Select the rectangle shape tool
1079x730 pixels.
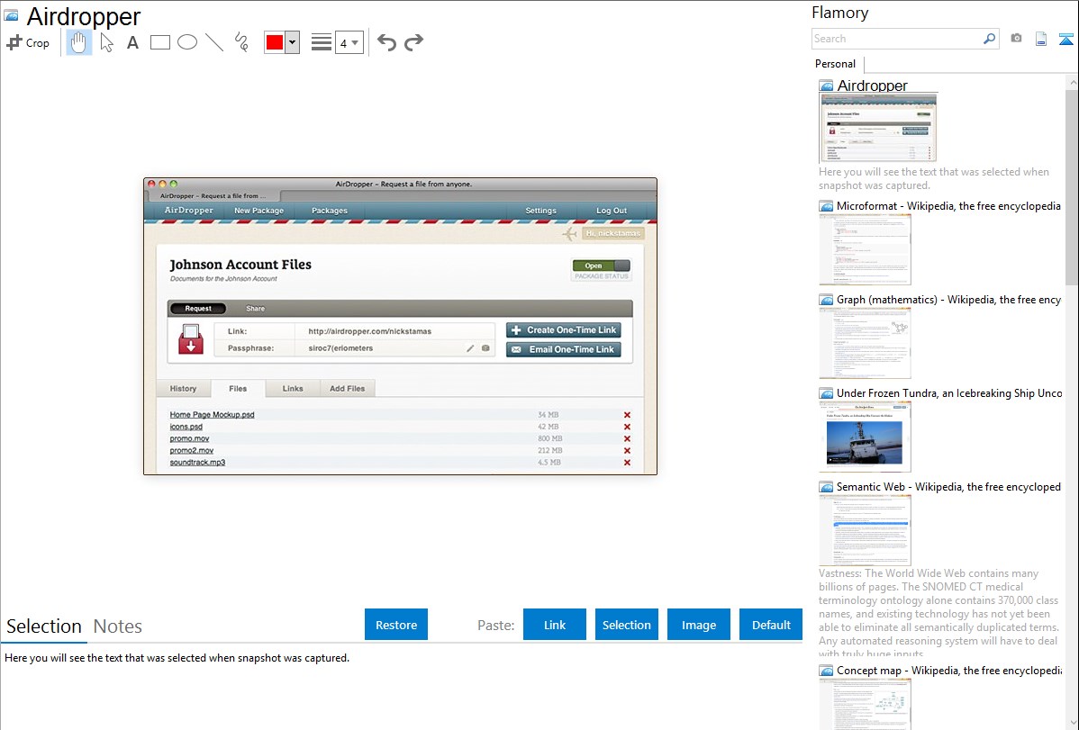[159, 42]
